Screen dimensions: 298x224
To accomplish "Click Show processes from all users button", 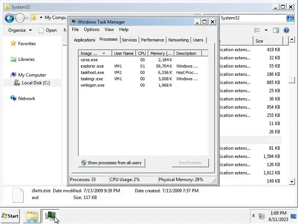I will [x=111, y=163].
